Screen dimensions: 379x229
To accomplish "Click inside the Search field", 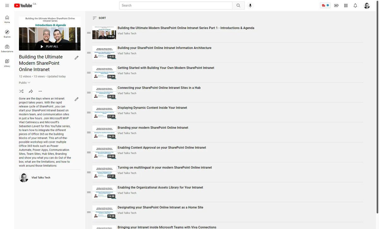I will 176,5.
